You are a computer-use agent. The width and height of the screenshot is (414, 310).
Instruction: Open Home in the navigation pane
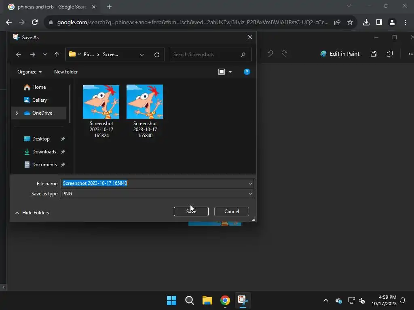35,87
